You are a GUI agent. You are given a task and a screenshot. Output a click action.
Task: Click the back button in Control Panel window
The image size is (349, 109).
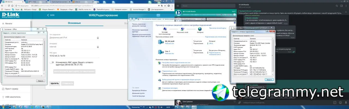tap(131, 19)
